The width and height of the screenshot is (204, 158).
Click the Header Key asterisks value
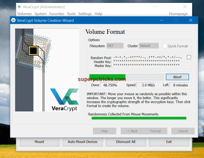coord(146,61)
